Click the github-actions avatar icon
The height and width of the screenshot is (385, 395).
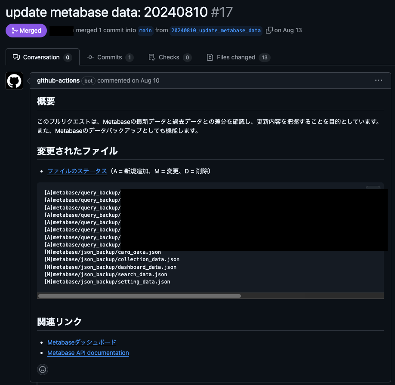[14, 81]
